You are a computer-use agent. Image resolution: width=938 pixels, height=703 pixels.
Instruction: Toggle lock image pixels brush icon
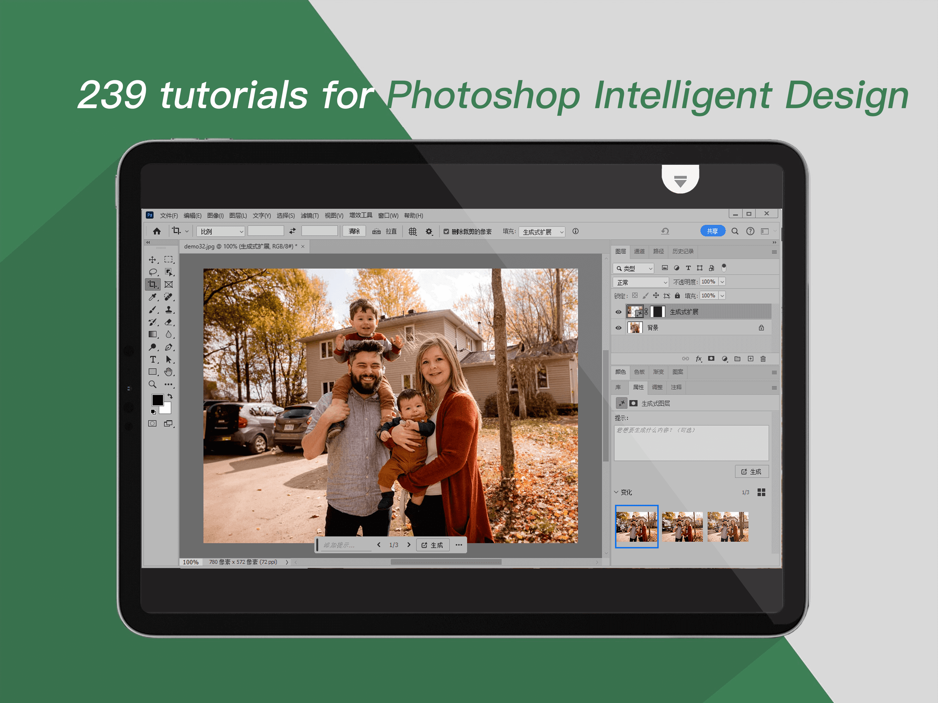point(645,296)
